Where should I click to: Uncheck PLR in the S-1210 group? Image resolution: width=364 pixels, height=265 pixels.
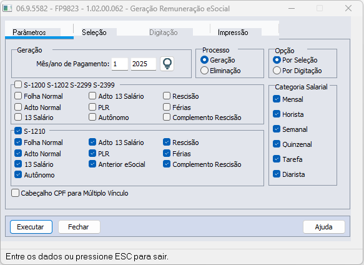pos(92,153)
